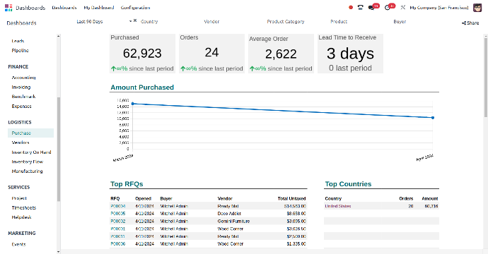488x254 pixels.
Task: Open the VoIP phone icon
Action: click(361, 8)
